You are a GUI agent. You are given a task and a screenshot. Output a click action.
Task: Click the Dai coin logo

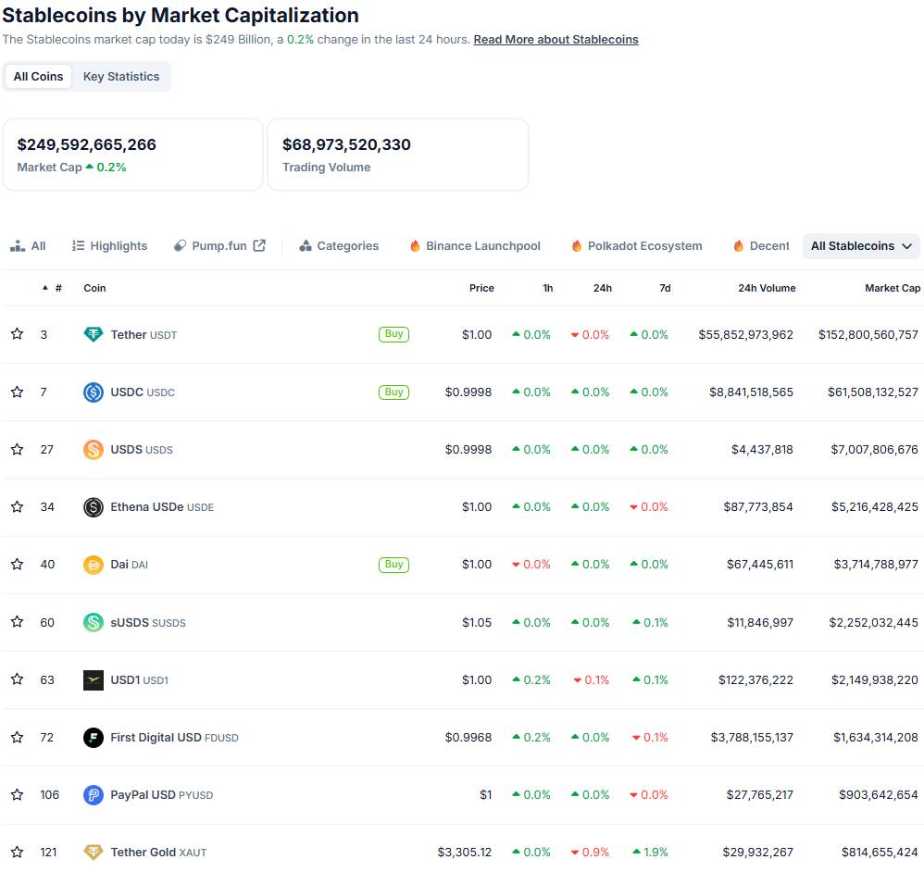click(94, 565)
